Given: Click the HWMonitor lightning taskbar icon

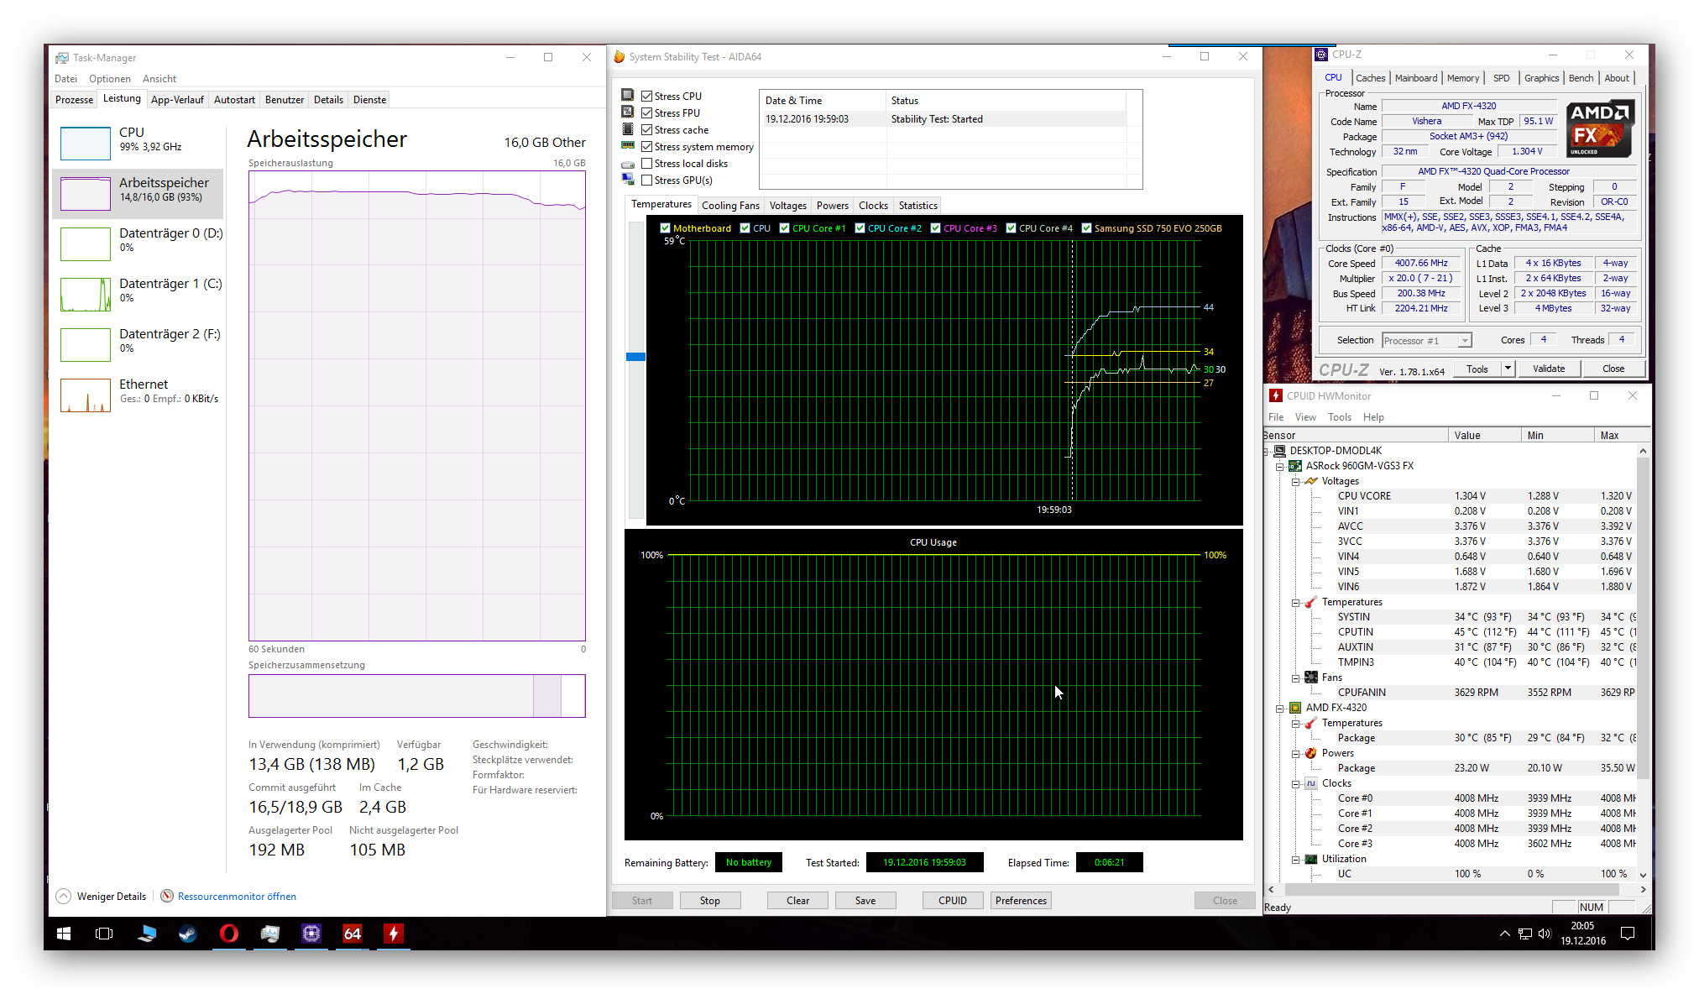Looking at the screenshot, I should (x=393, y=934).
